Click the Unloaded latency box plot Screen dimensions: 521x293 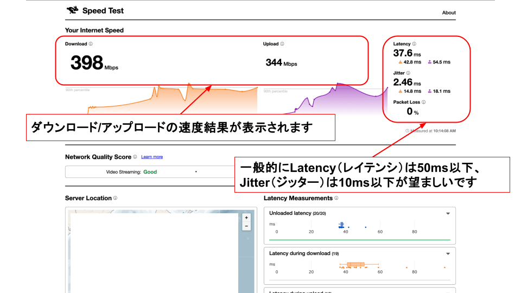pos(341,225)
